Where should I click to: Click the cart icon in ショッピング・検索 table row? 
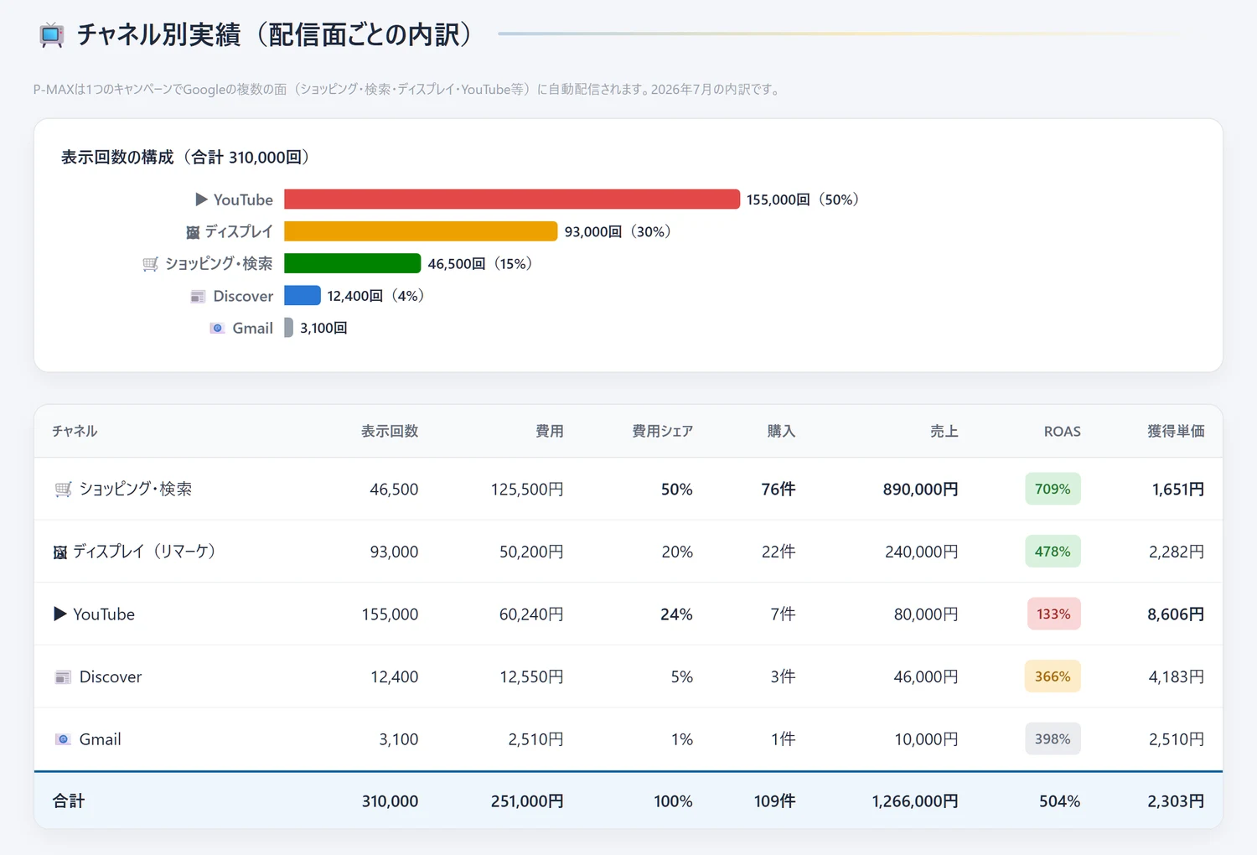pos(63,489)
